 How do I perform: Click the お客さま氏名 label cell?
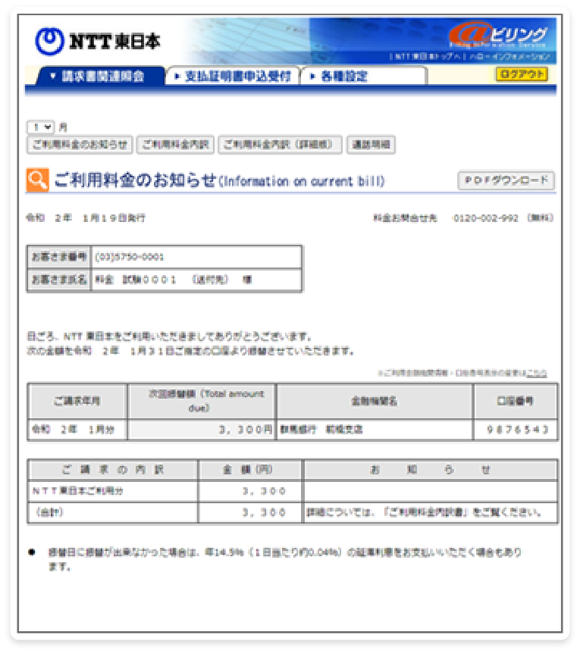[59, 280]
